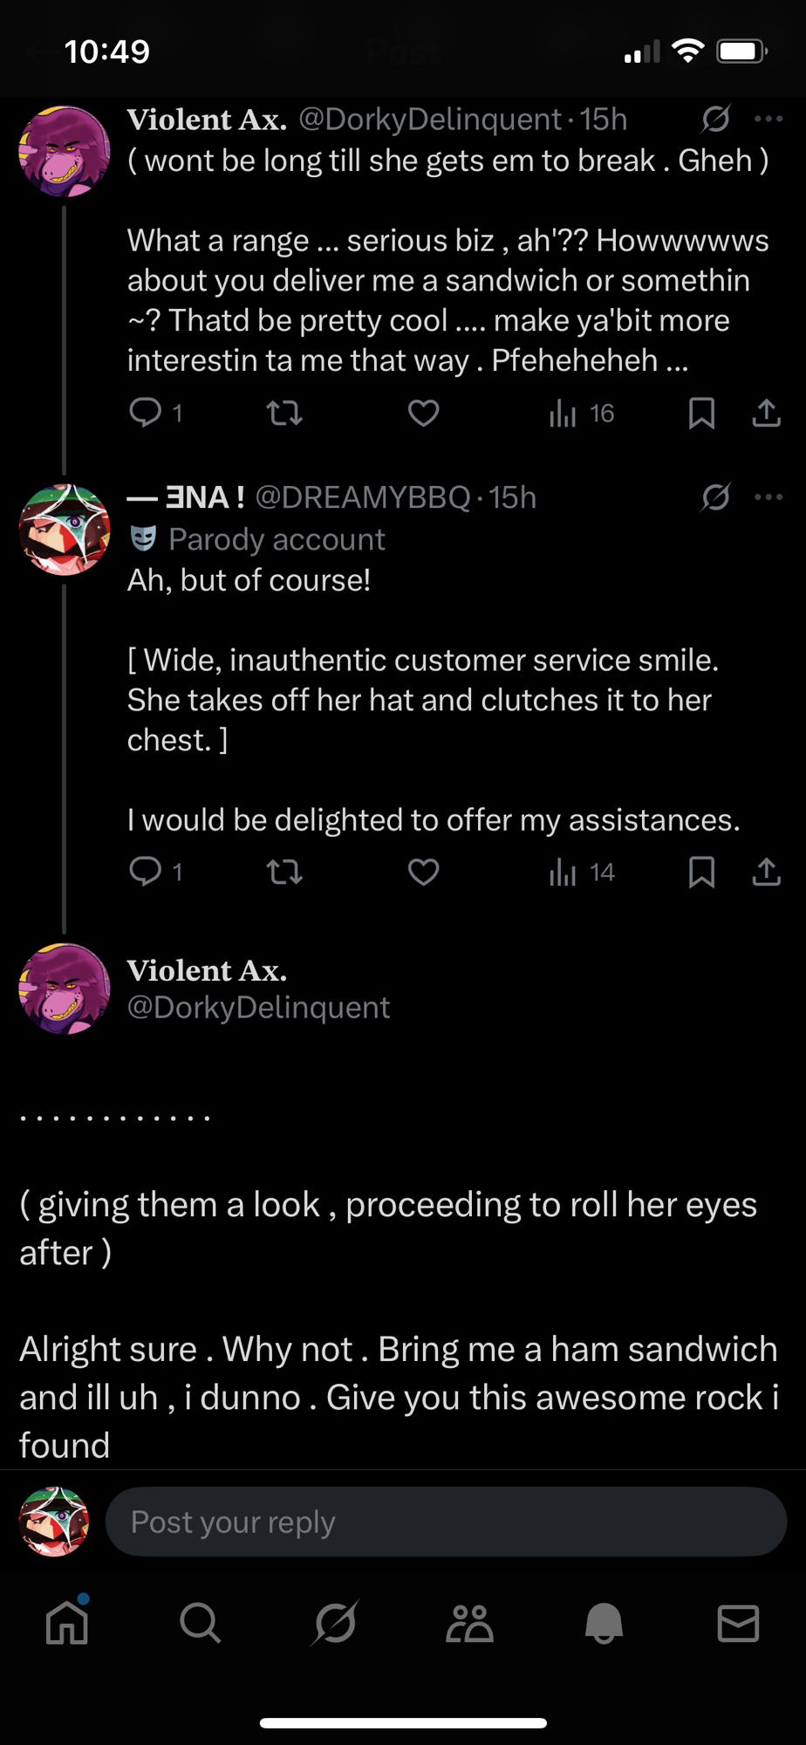Screen dimensions: 806x1745
Task: Share the ƎNA post
Action: coord(766,872)
